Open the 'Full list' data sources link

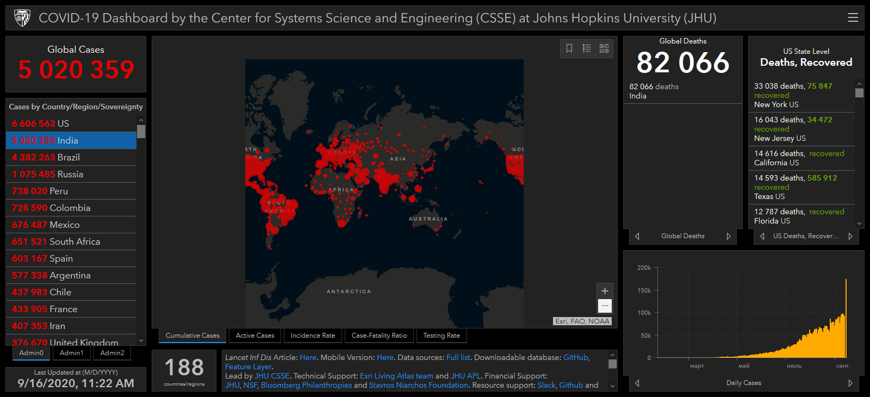[x=458, y=357]
